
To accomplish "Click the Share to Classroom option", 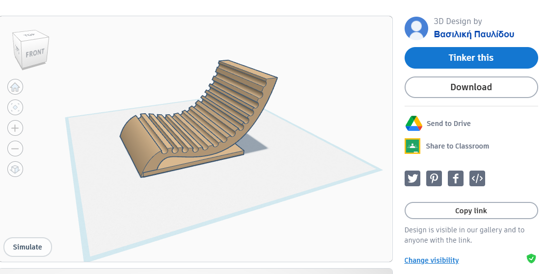I will pos(457,146).
